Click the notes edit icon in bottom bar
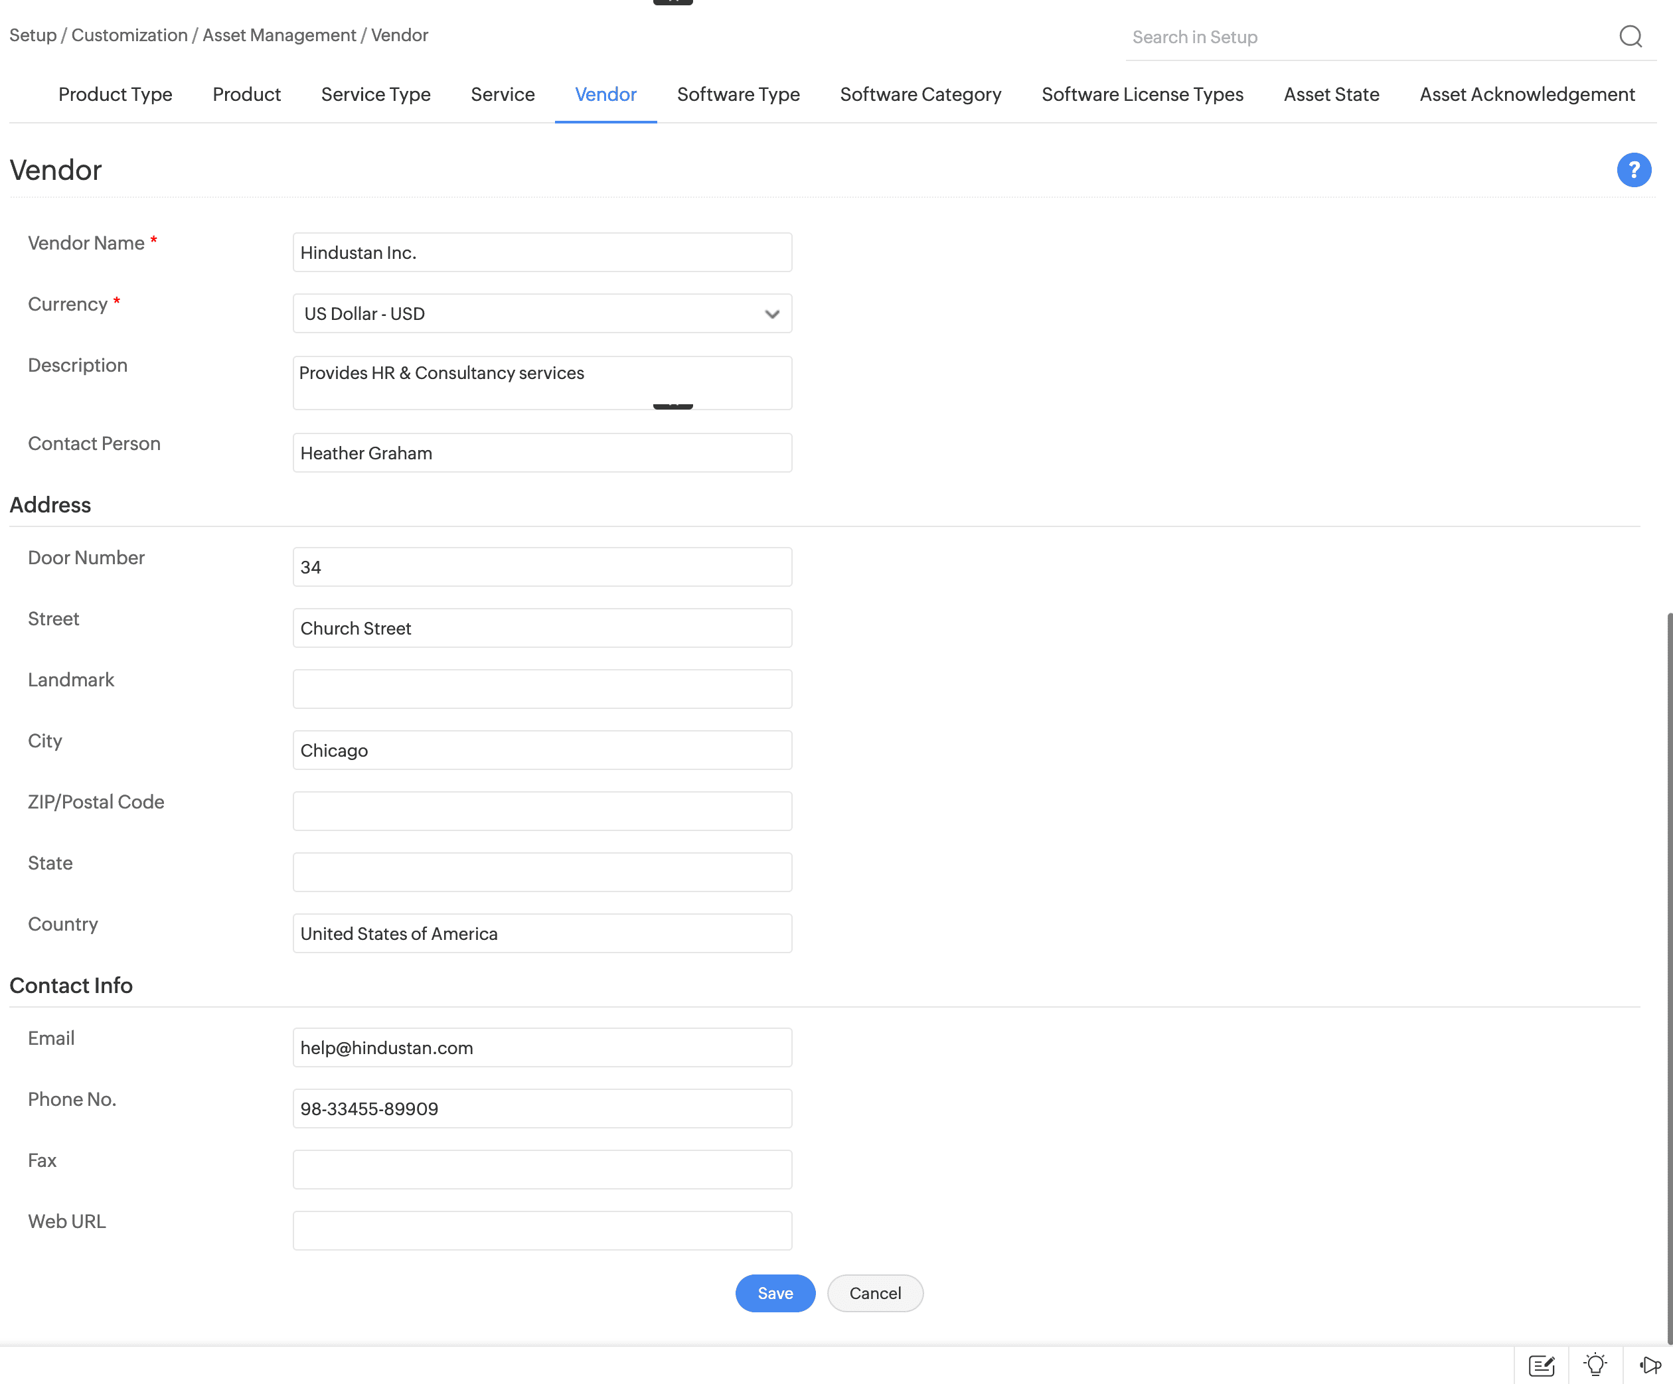This screenshot has width=1673, height=1384. pos(1541,1365)
